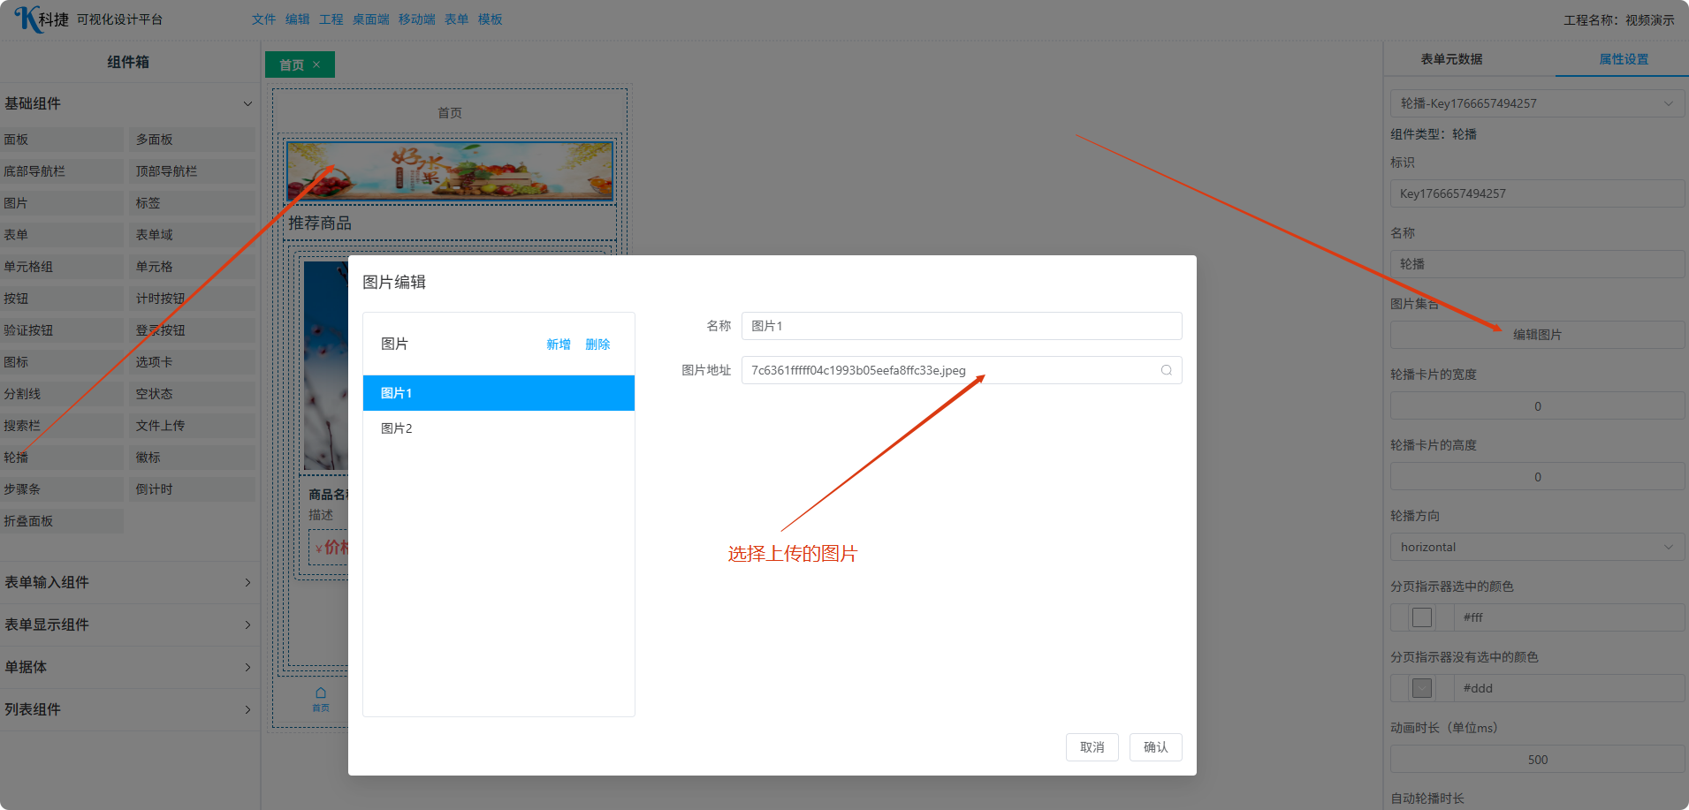Switch to the 表单元数据 tab
1689x810 pixels.
pos(1451,59)
